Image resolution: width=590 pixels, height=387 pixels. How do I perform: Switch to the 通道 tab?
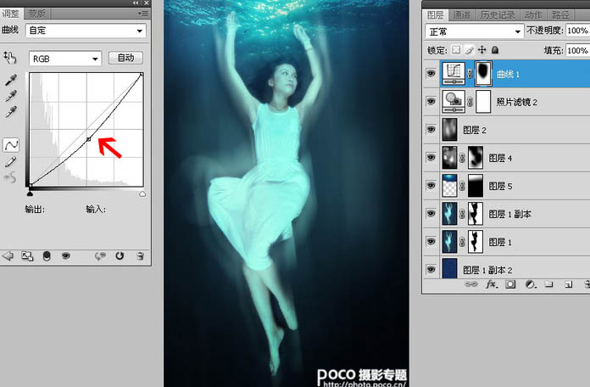(x=462, y=14)
